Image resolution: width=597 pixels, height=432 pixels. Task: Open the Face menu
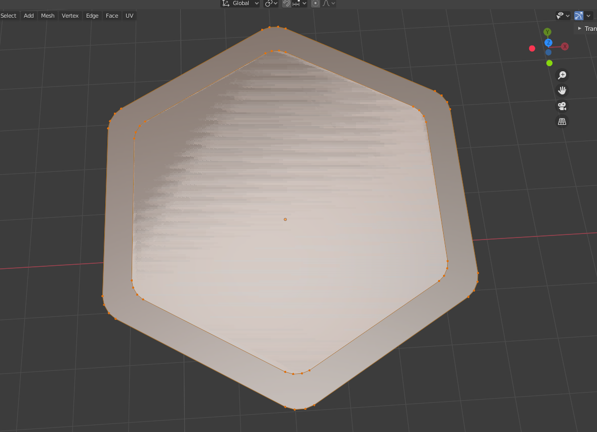click(112, 16)
